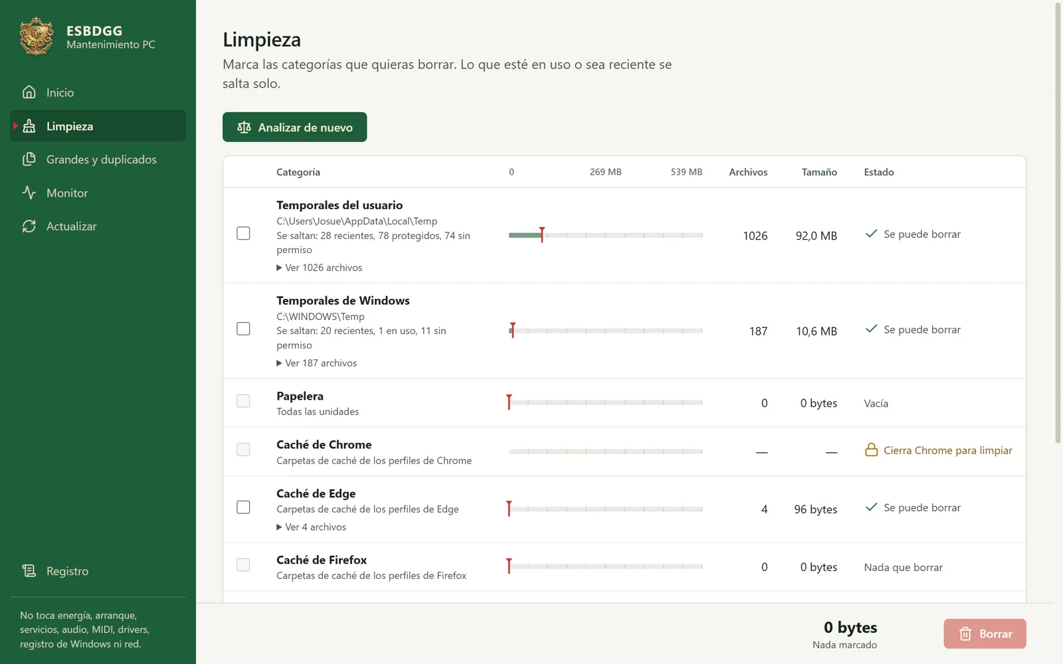Expand Ver 187 archivos list
Viewport: 1063px width, 664px height.
pos(317,363)
